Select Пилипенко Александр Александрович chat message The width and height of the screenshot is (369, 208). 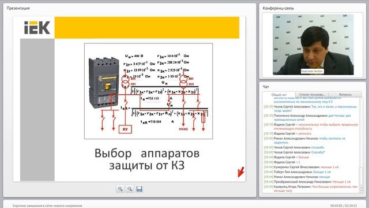tap(307, 118)
